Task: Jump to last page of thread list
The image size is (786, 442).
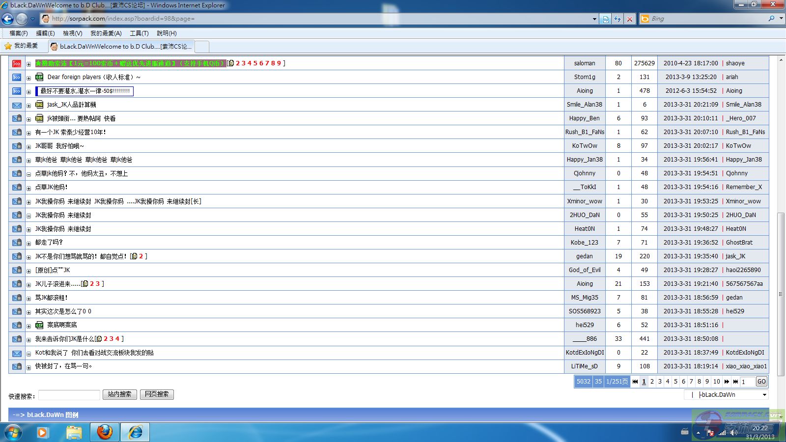Action: (735, 382)
